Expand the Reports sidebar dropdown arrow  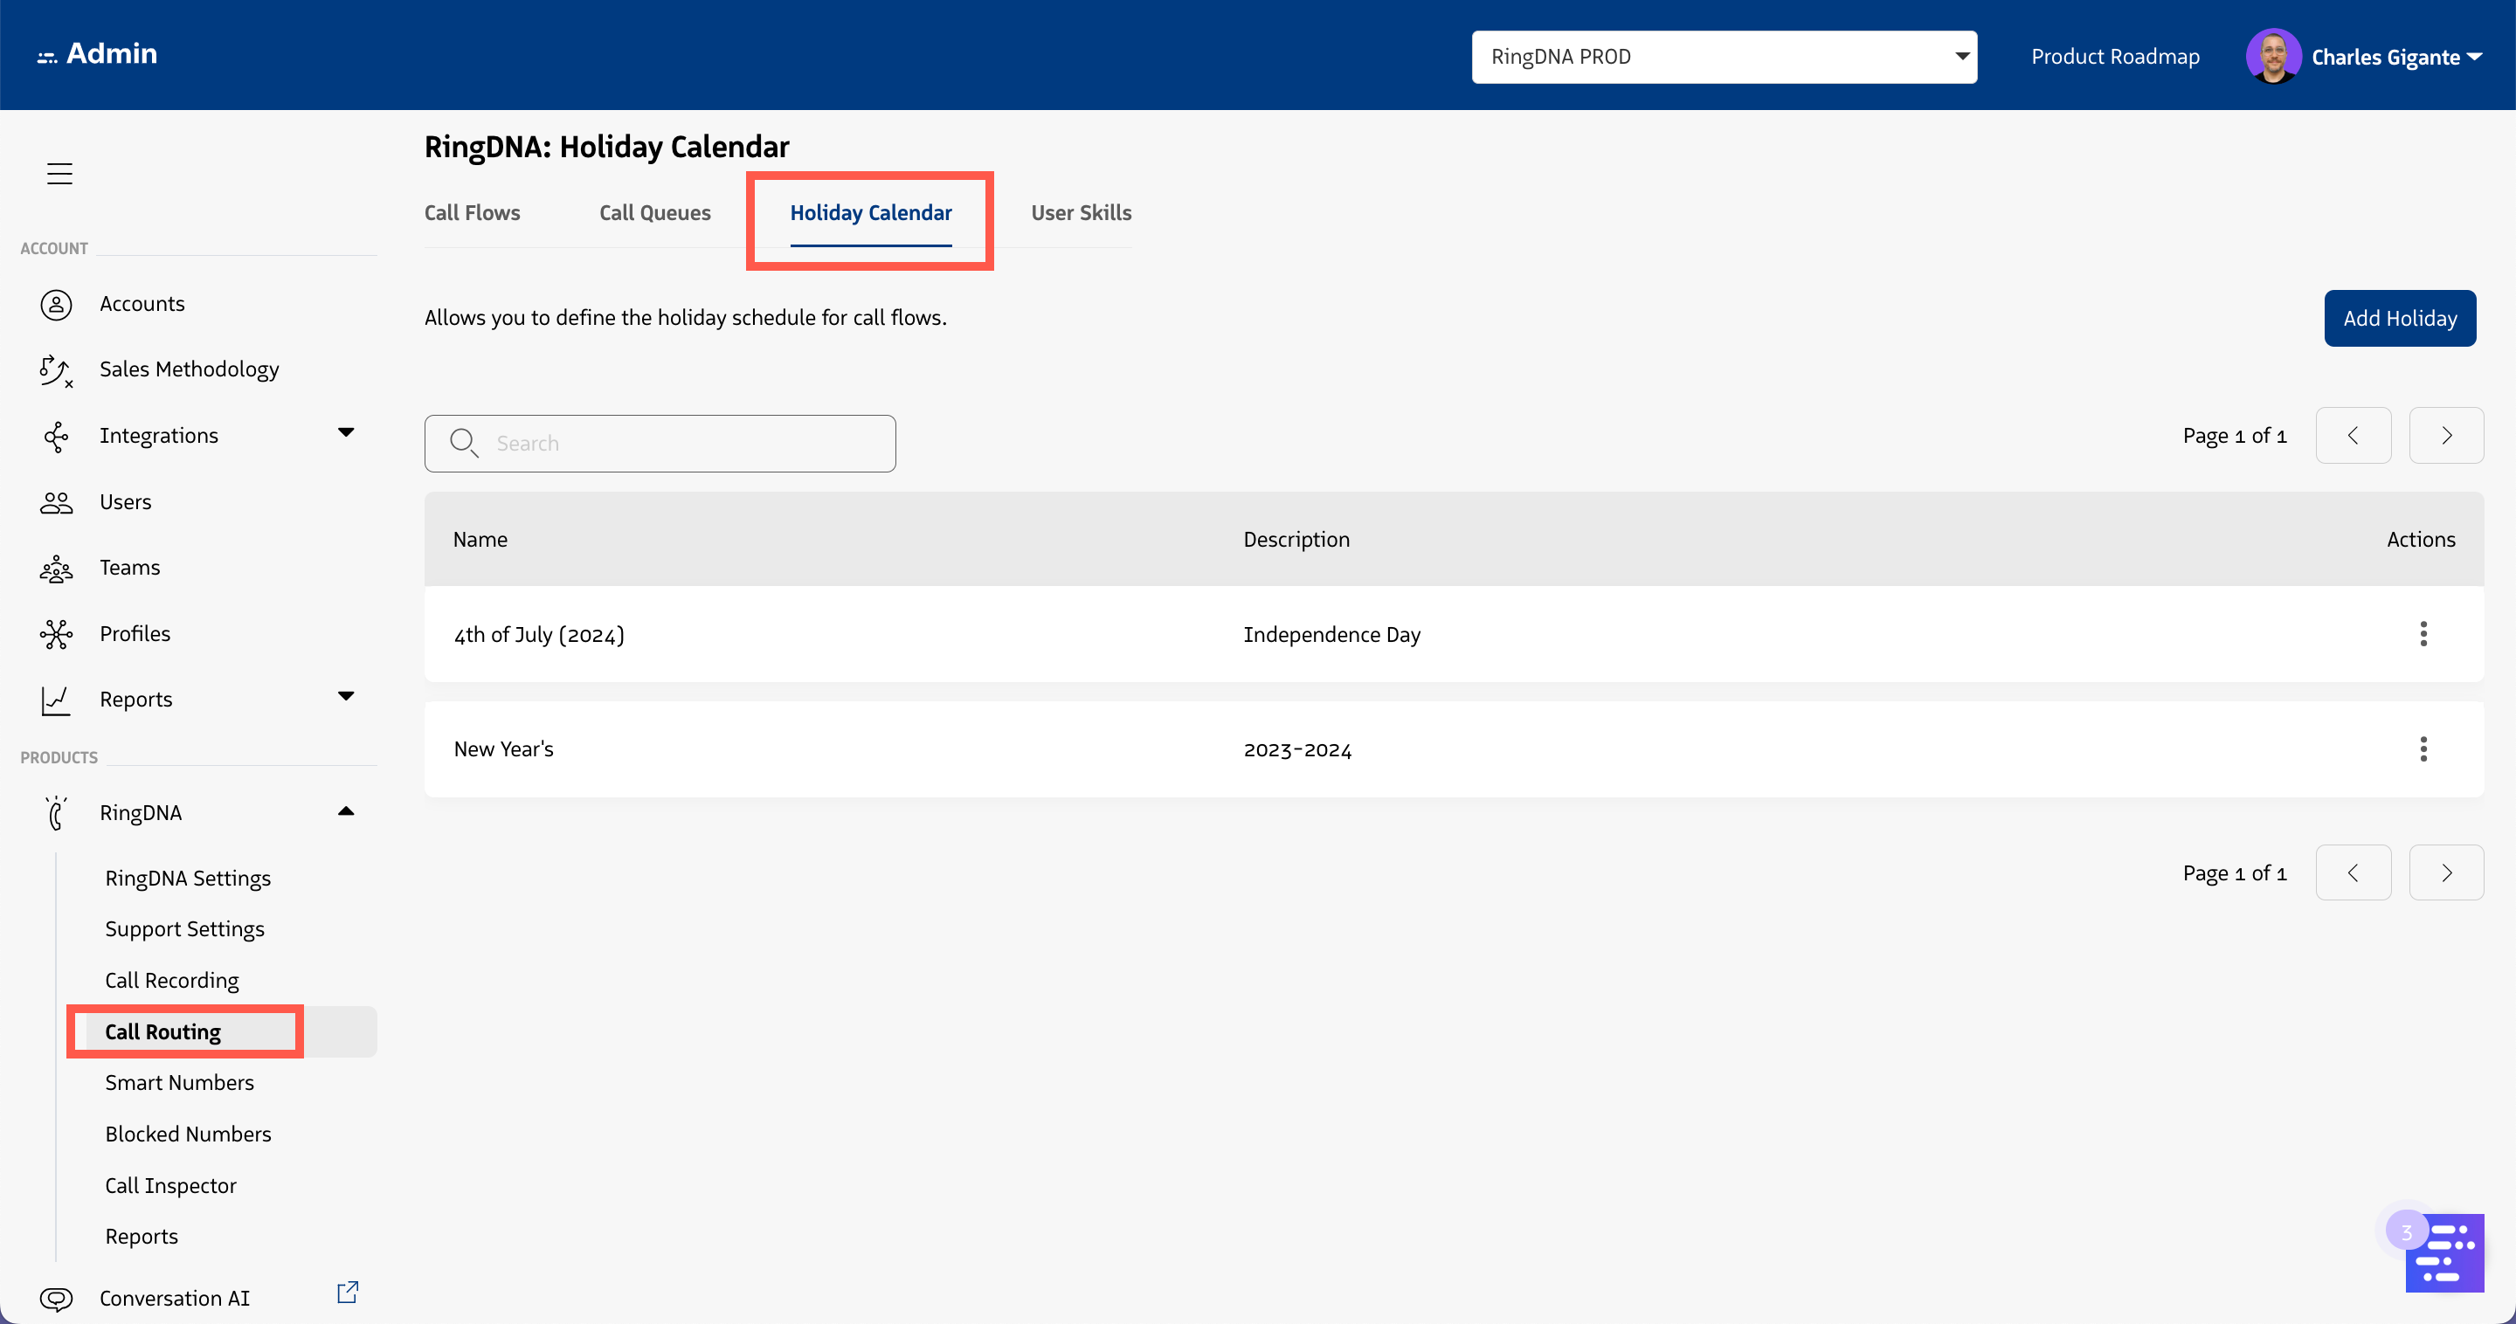[x=346, y=696]
